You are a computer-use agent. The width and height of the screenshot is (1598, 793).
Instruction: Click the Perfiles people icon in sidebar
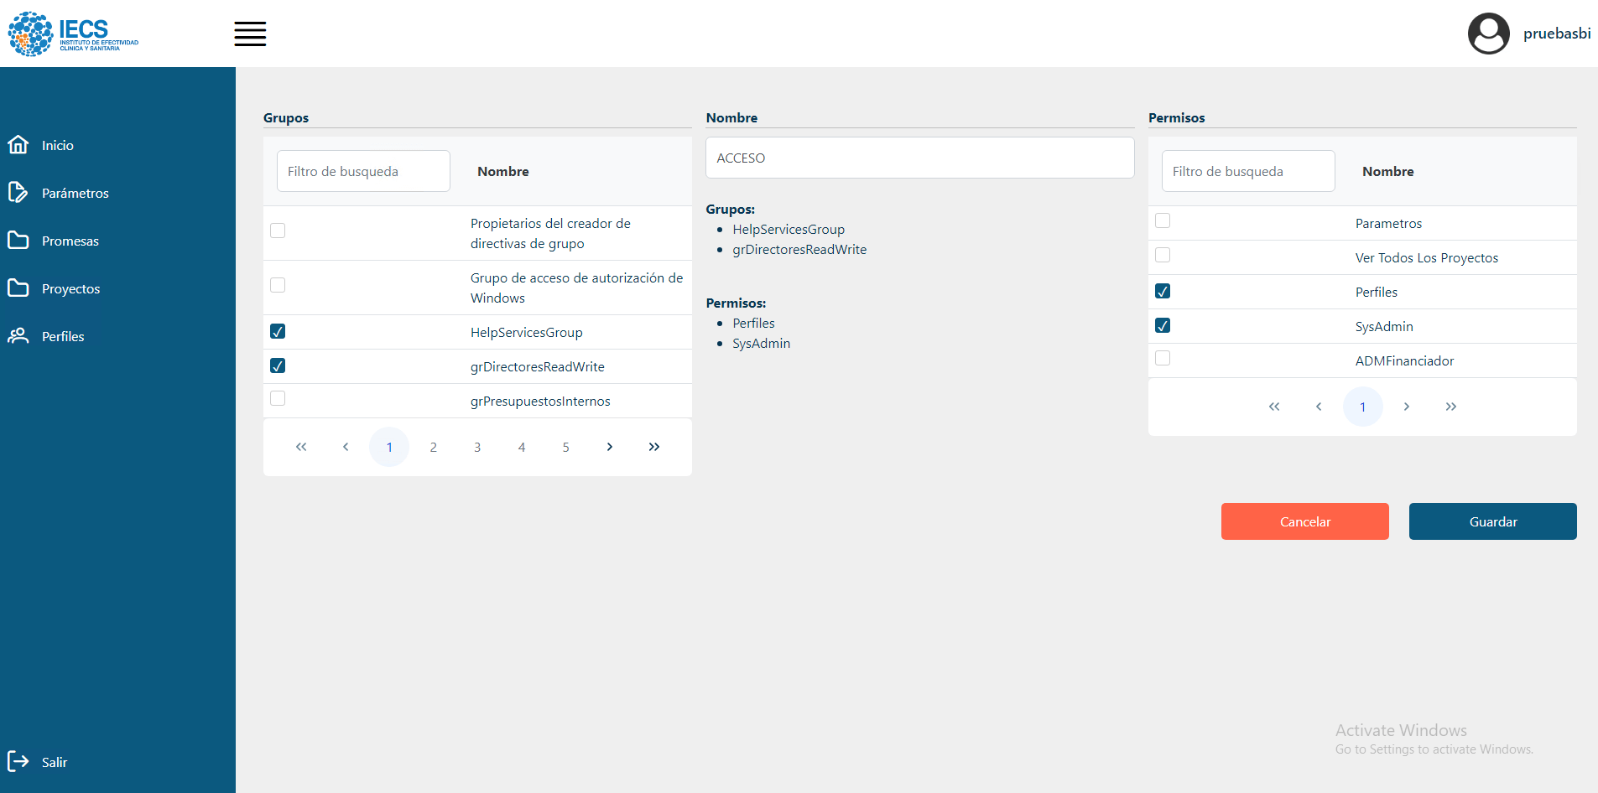click(x=18, y=336)
